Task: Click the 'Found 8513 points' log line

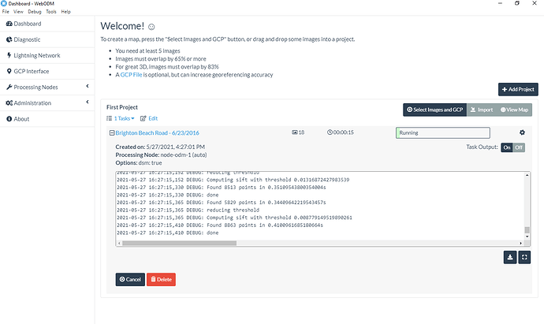Action: pyautogui.click(x=222, y=188)
